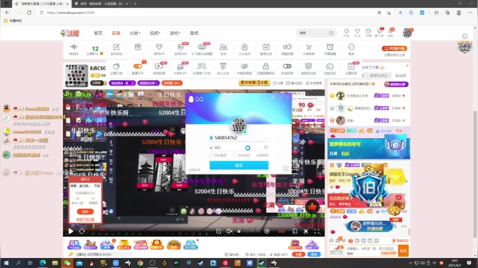Click the orange 结束 button in popup

coord(85,212)
